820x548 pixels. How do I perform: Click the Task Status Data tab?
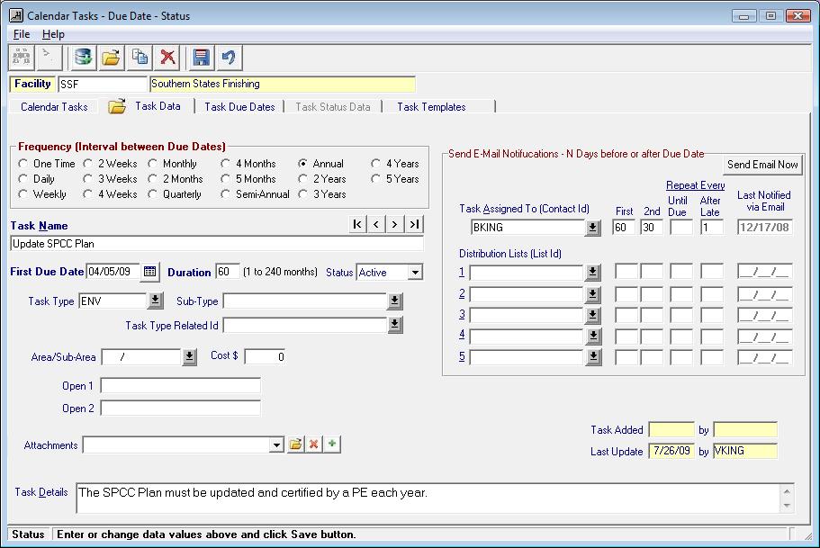(x=333, y=107)
